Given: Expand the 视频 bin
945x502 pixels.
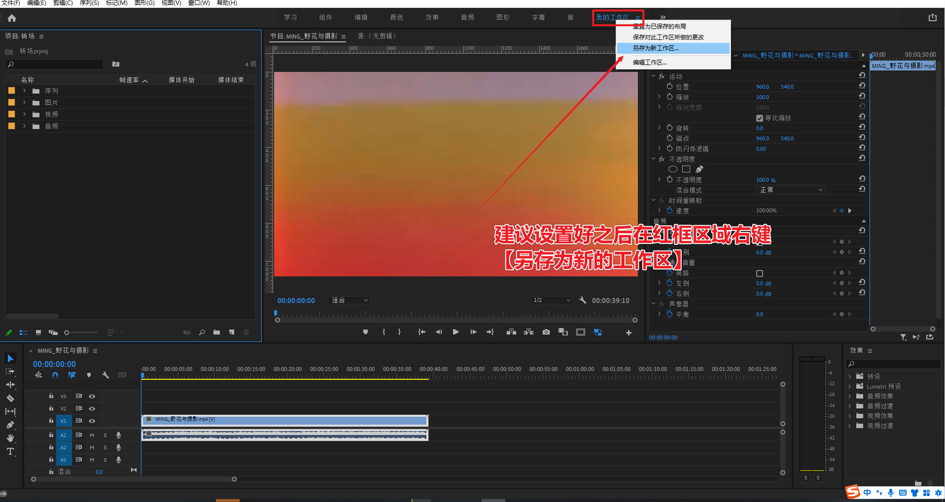Looking at the screenshot, I should point(24,114).
